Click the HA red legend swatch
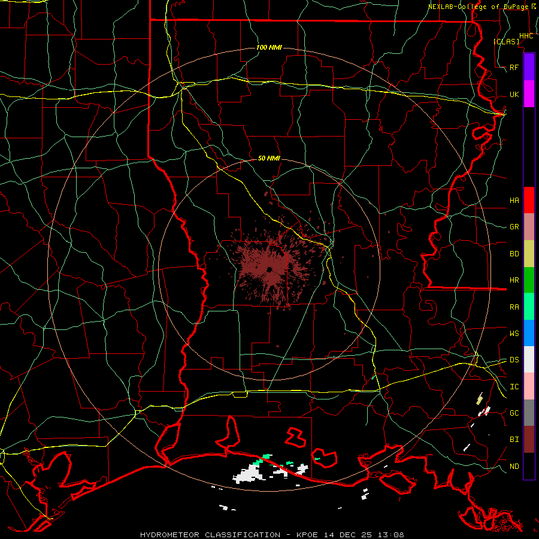The height and width of the screenshot is (539, 539). pyautogui.click(x=529, y=200)
